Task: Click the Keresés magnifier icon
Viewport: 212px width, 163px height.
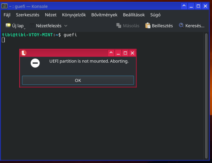Action: coord(181,25)
